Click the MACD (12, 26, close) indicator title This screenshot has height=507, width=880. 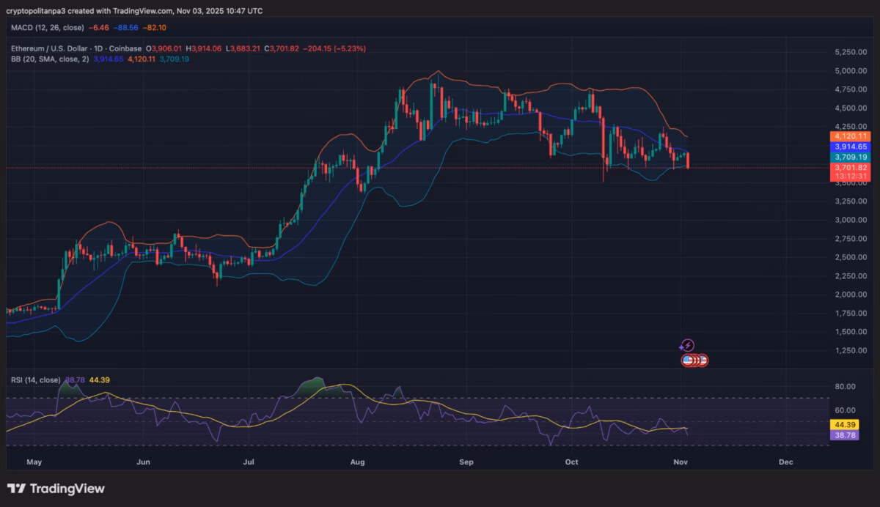49,28
